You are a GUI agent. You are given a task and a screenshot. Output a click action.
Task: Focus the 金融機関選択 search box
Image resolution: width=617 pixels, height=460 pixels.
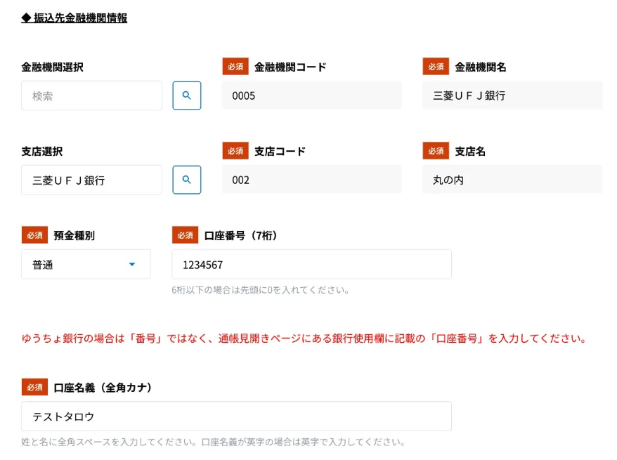(91, 96)
